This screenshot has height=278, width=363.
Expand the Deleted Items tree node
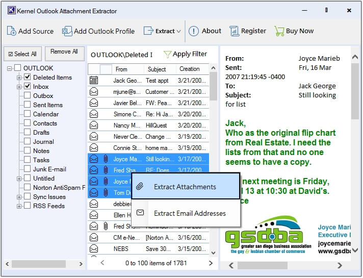[19, 78]
